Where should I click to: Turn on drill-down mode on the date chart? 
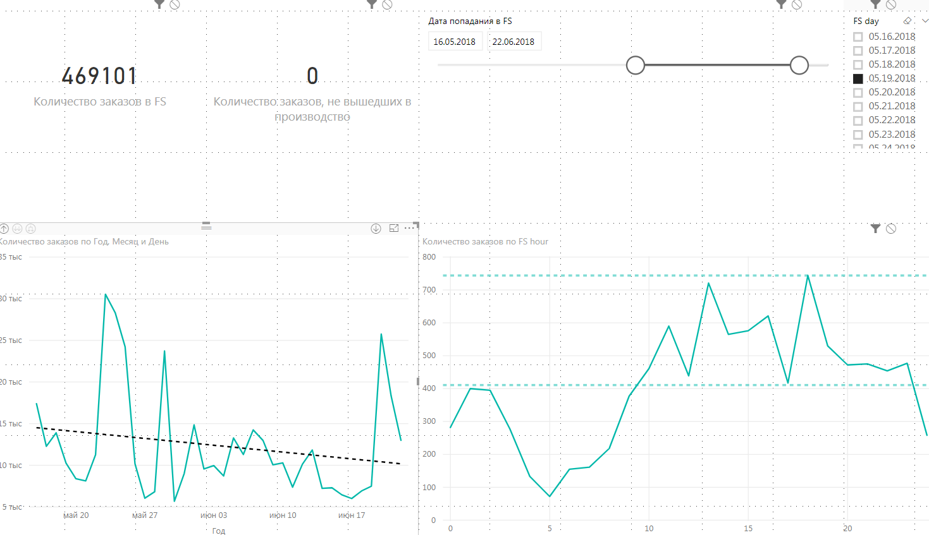[x=376, y=229]
